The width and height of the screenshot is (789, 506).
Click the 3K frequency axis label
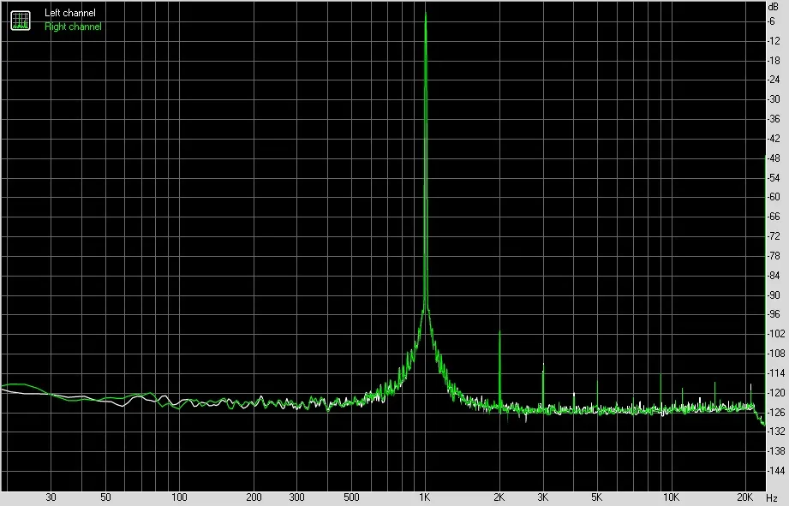542,497
